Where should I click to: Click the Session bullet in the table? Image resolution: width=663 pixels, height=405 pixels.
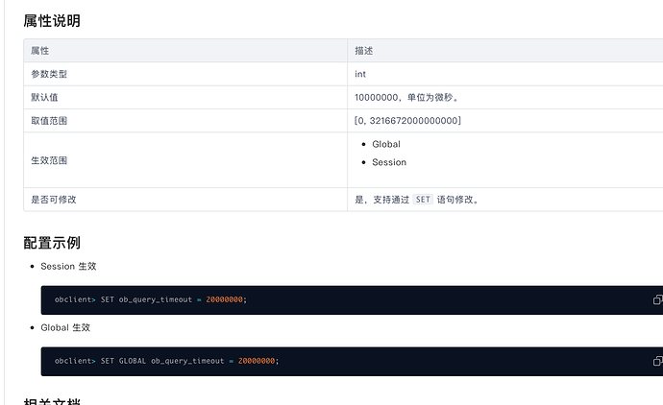click(x=389, y=162)
